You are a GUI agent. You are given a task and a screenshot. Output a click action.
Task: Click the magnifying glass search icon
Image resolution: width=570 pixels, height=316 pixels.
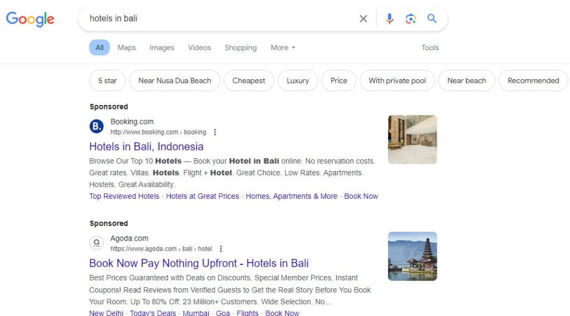tap(432, 18)
